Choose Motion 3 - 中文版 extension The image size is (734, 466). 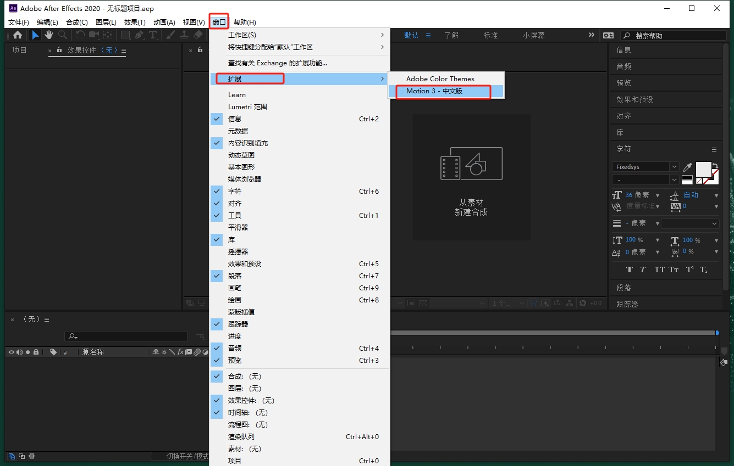click(446, 91)
